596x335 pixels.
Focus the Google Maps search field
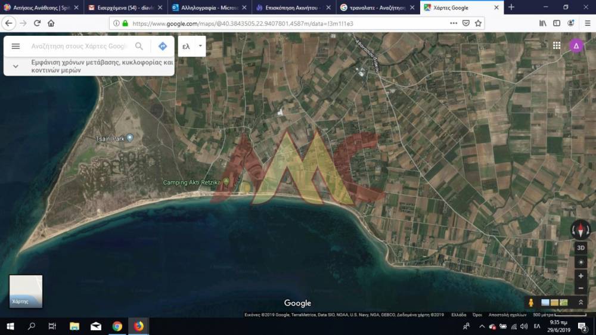[x=80, y=46]
